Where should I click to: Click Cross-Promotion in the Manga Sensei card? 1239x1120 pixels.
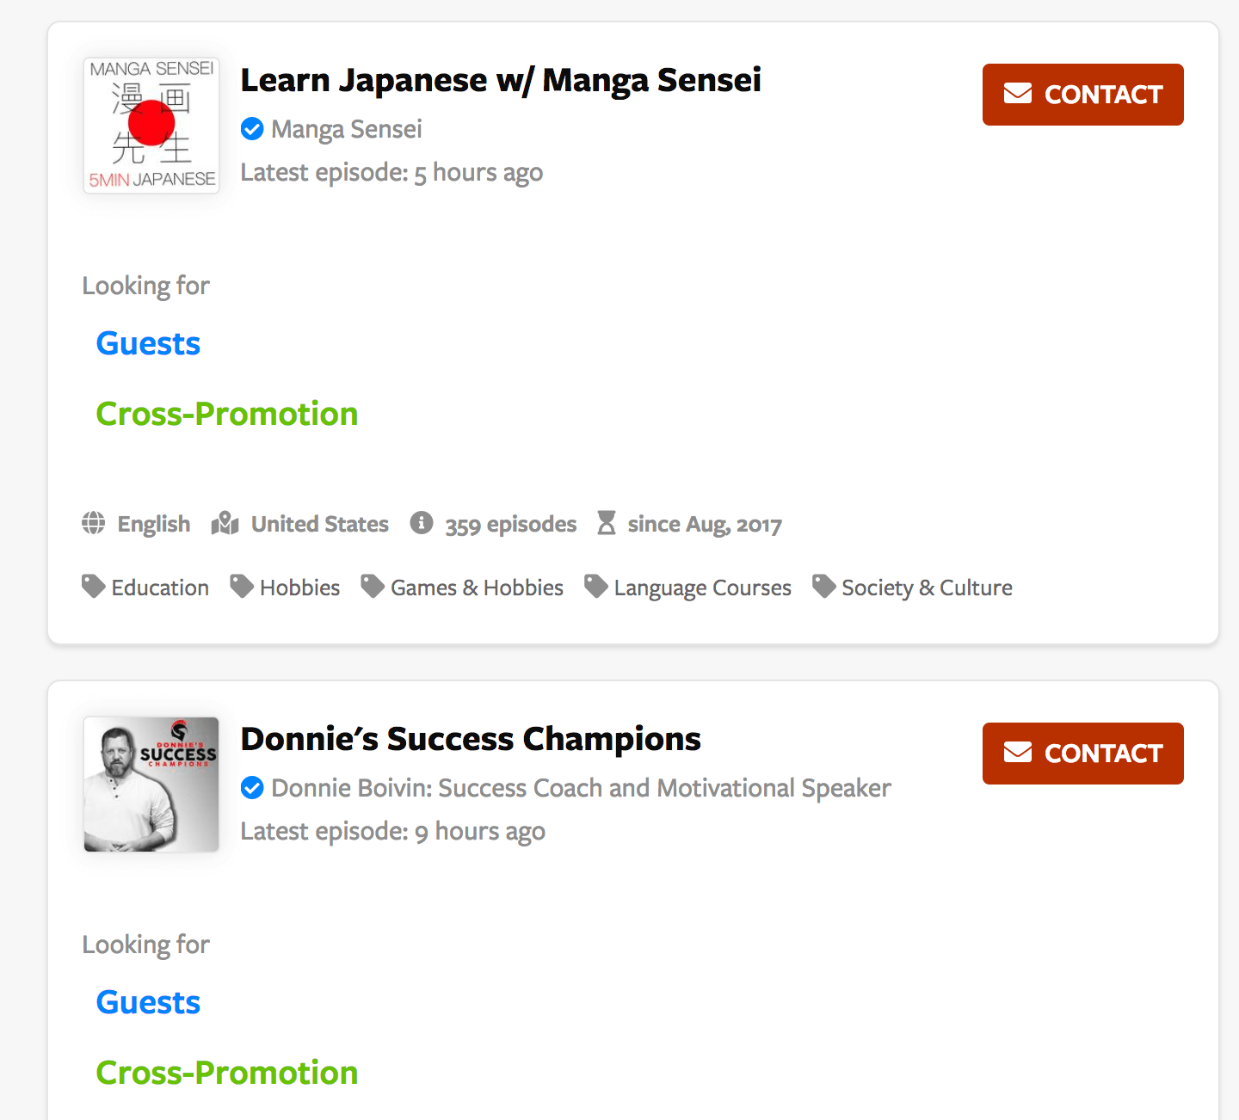(x=227, y=415)
